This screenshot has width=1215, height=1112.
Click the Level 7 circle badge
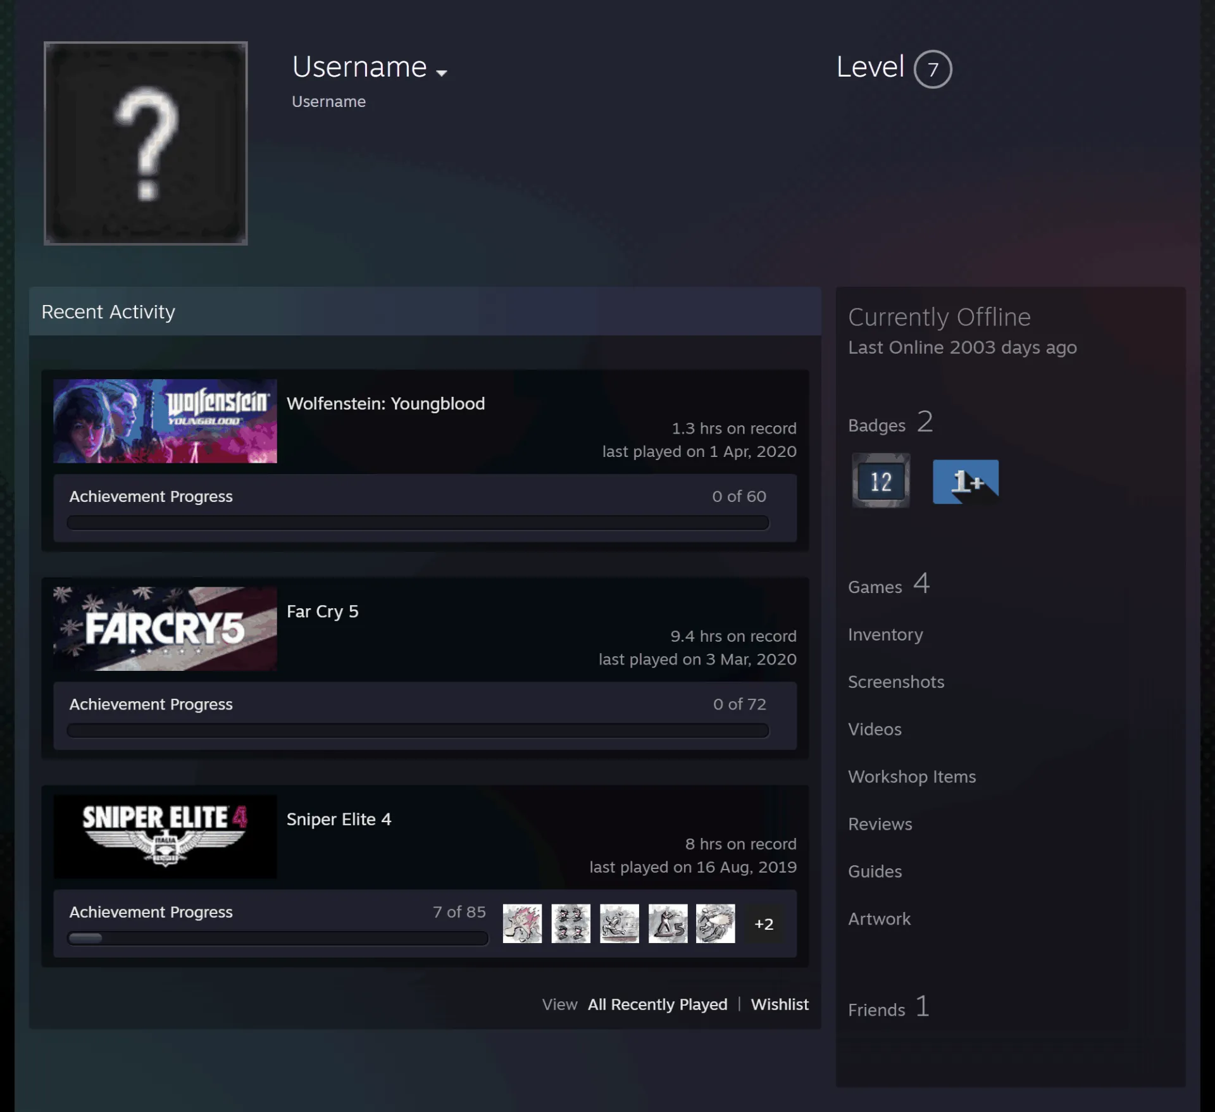(x=933, y=69)
